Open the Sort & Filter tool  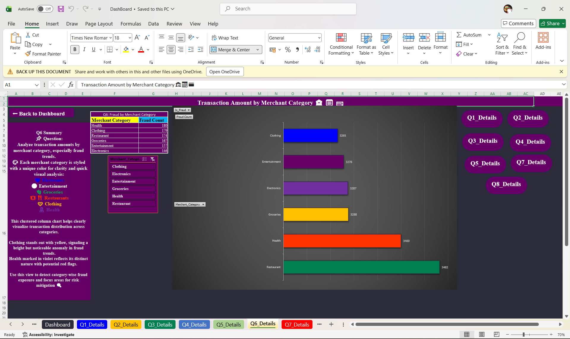pos(502,44)
